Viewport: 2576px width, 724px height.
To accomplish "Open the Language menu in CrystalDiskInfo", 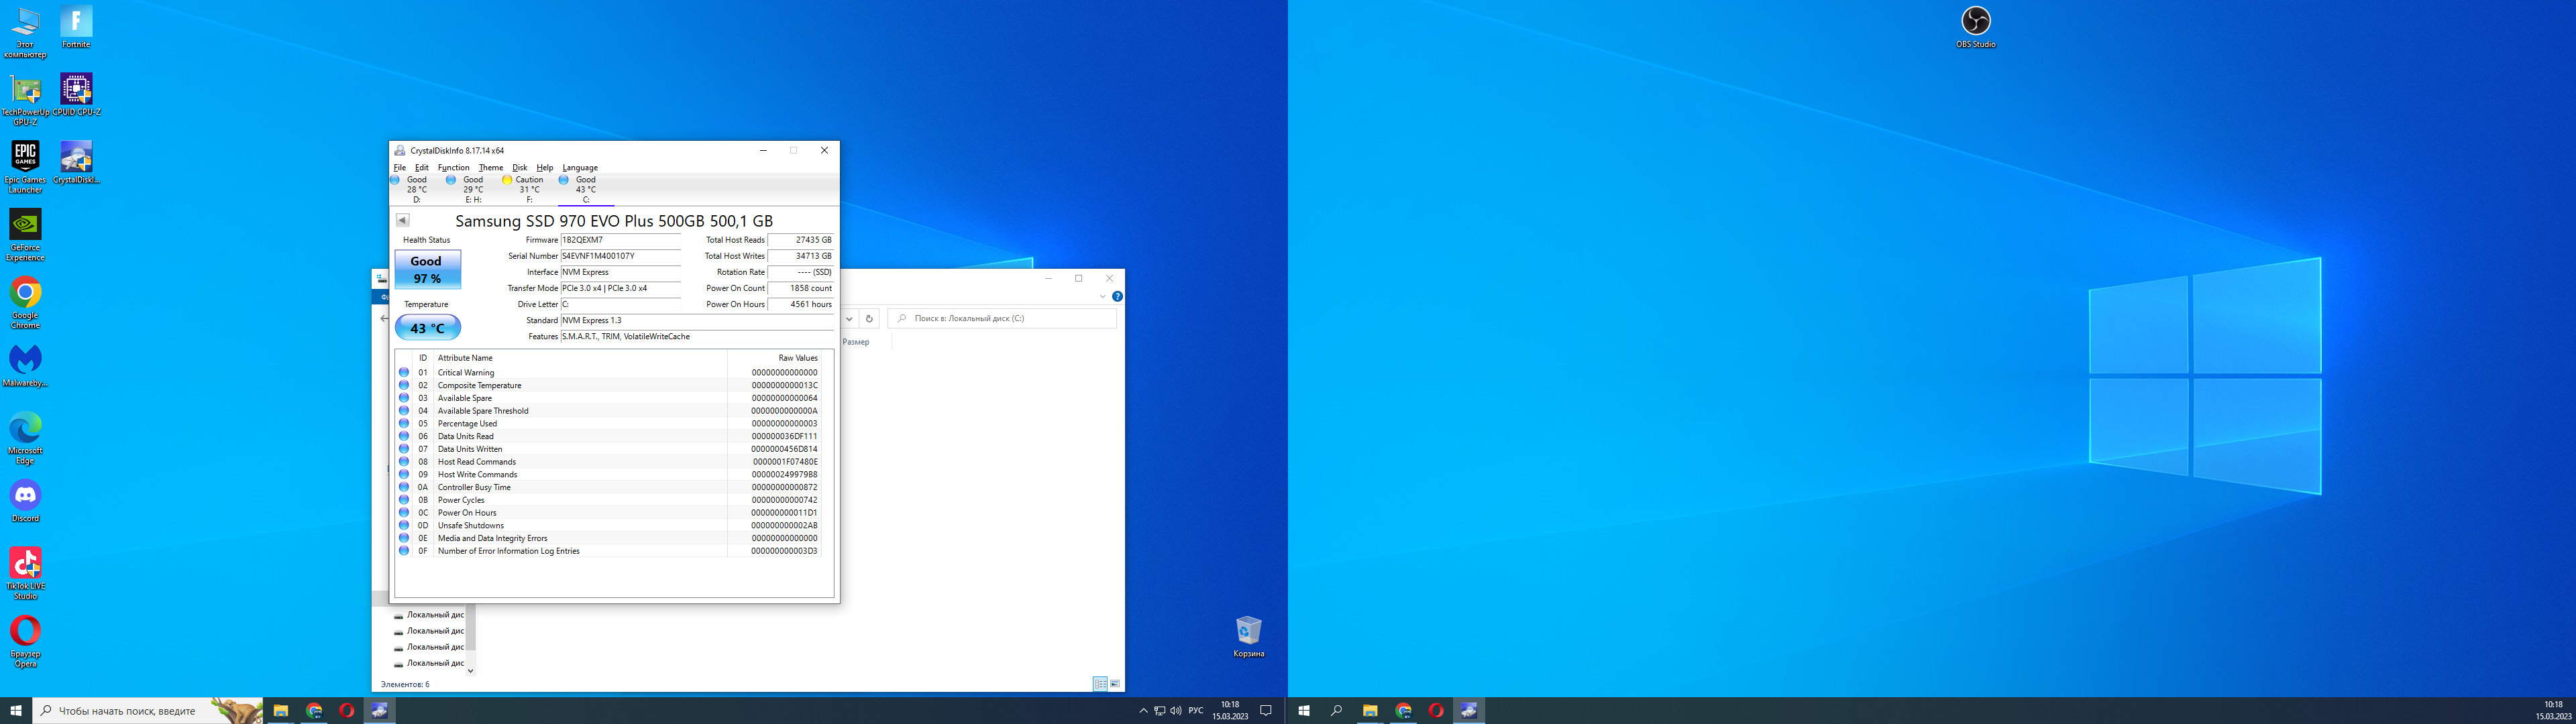I will coord(580,167).
